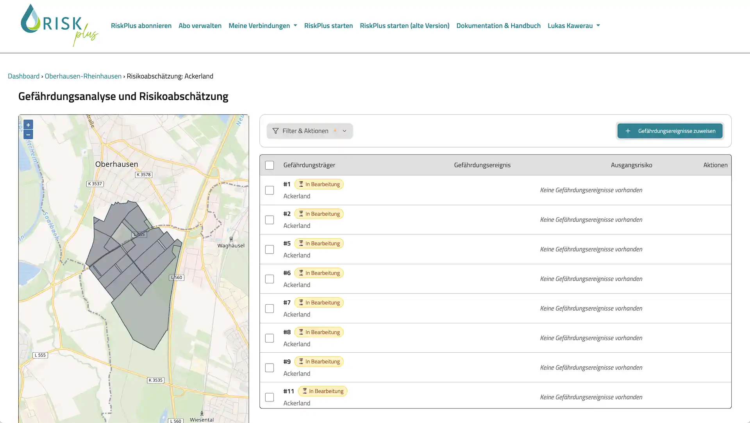Click the Gefährdungsträger column header

pos(309,165)
